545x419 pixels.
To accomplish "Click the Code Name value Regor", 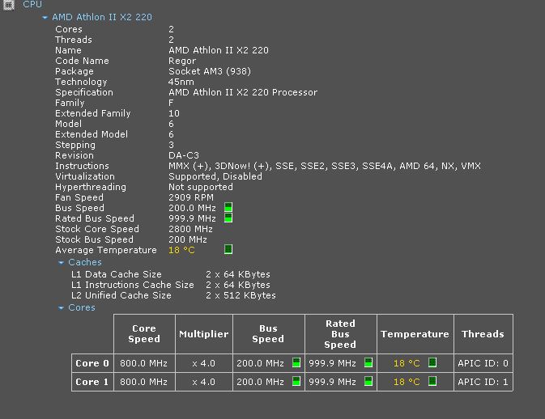I will click(182, 61).
